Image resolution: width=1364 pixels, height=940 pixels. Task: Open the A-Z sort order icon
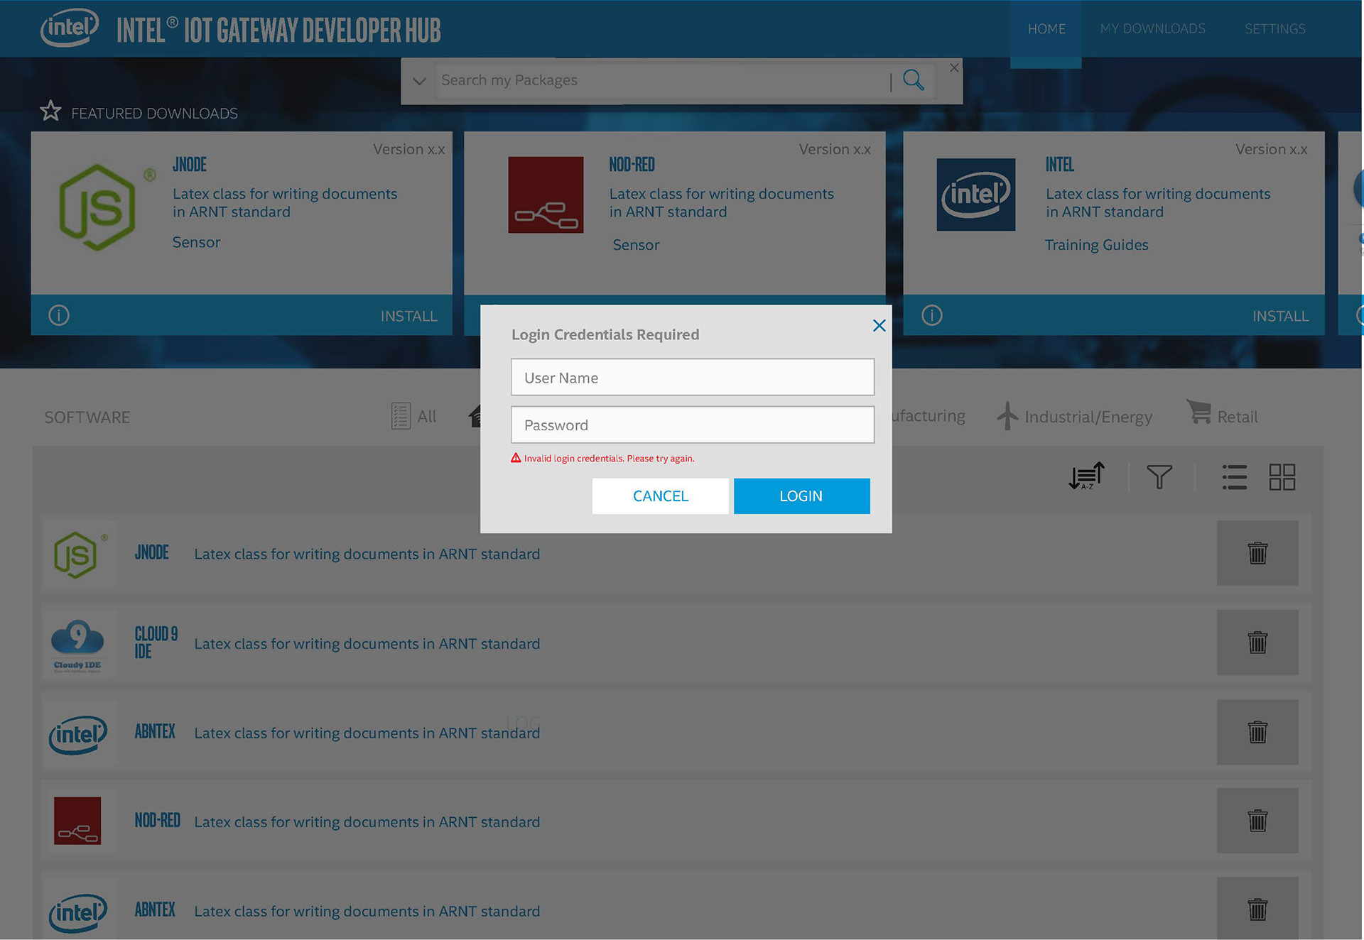point(1086,476)
